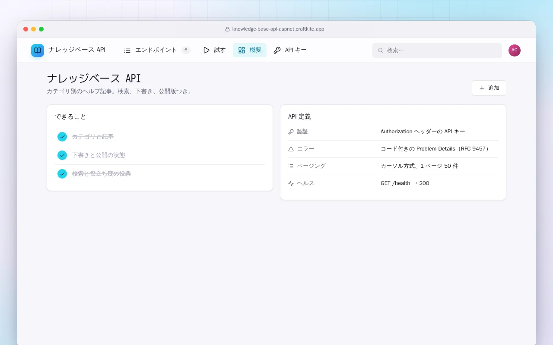Click the カーソル方式、1 ページ 50 件 value
The width and height of the screenshot is (553, 345).
[x=420, y=166]
